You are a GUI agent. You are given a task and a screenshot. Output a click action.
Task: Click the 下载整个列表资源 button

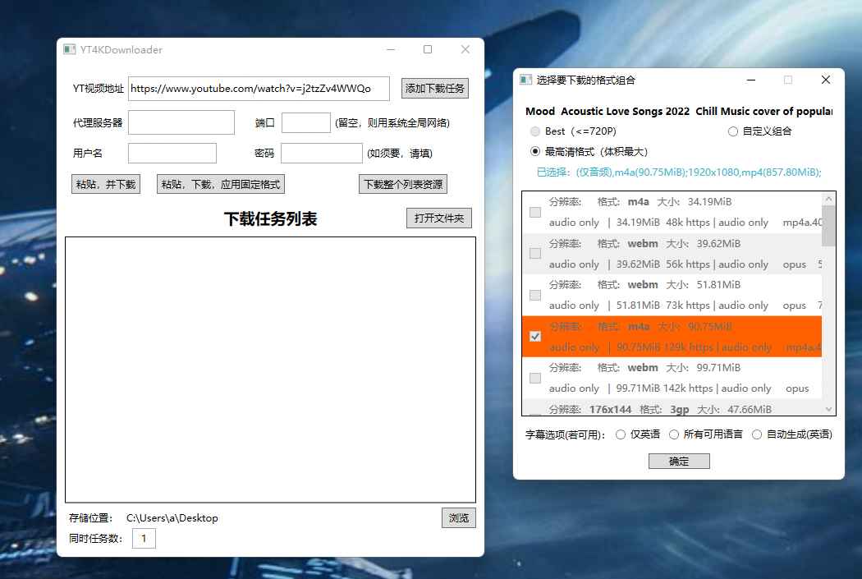point(403,183)
